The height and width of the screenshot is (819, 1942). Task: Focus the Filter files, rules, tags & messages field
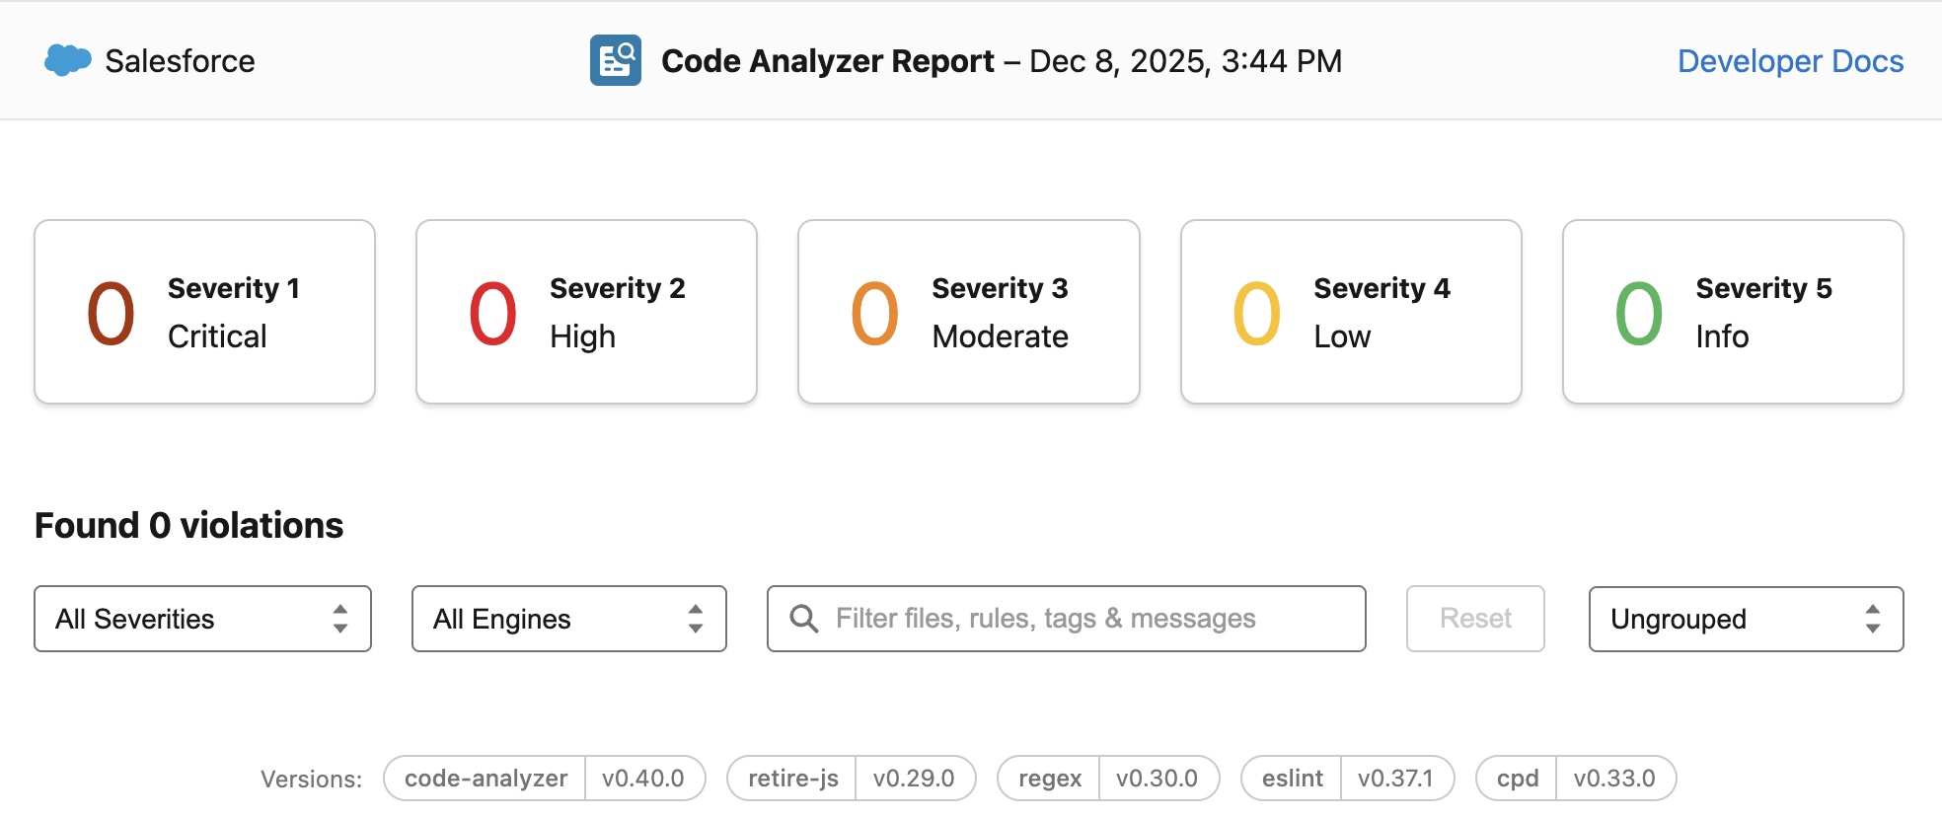(x=1067, y=619)
